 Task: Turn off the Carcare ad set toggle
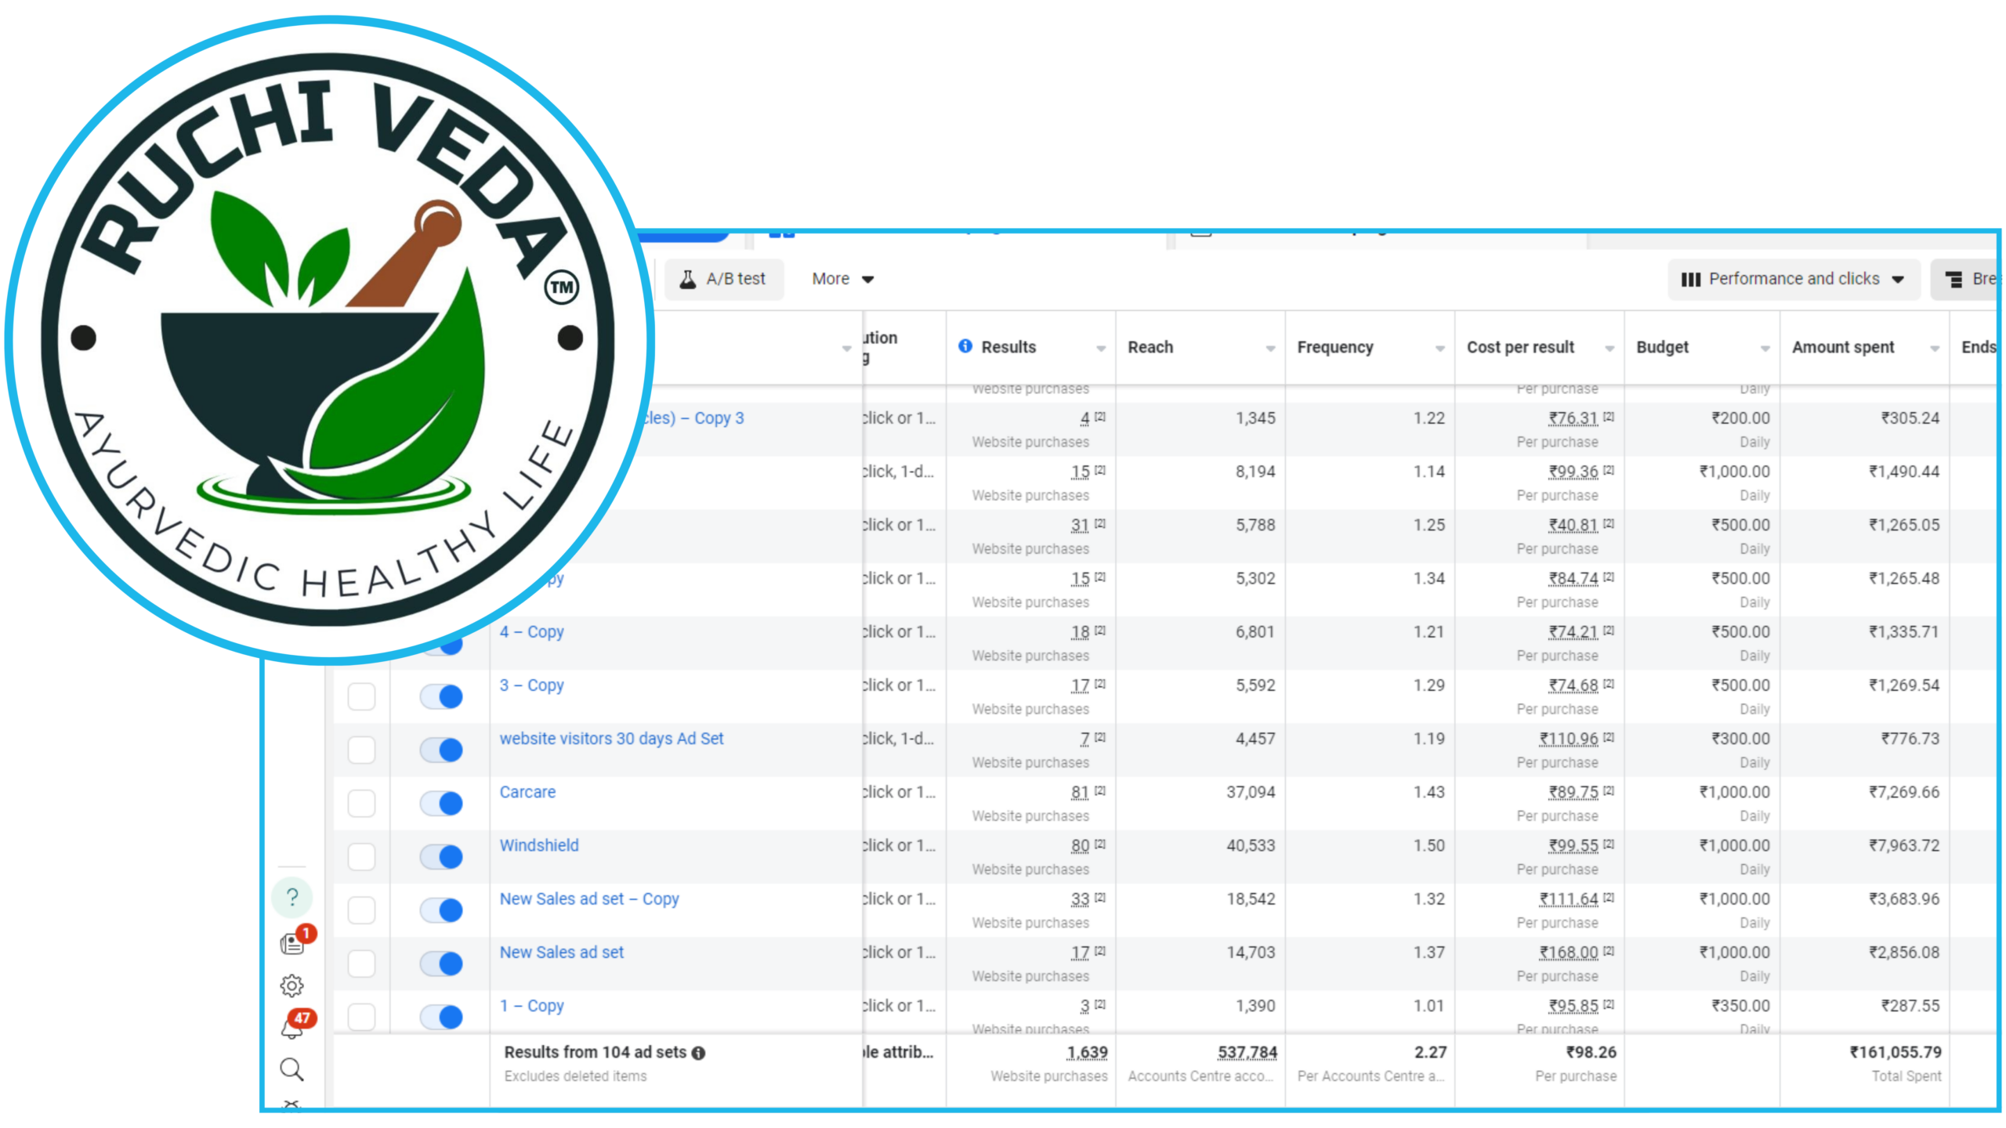pyautogui.click(x=441, y=803)
